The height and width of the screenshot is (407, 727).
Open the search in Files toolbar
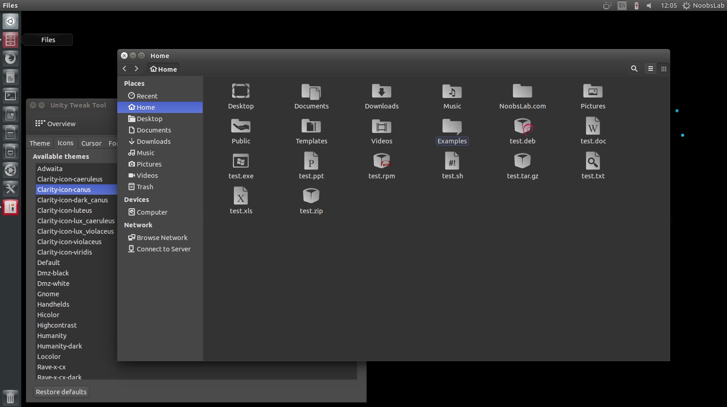tap(634, 69)
